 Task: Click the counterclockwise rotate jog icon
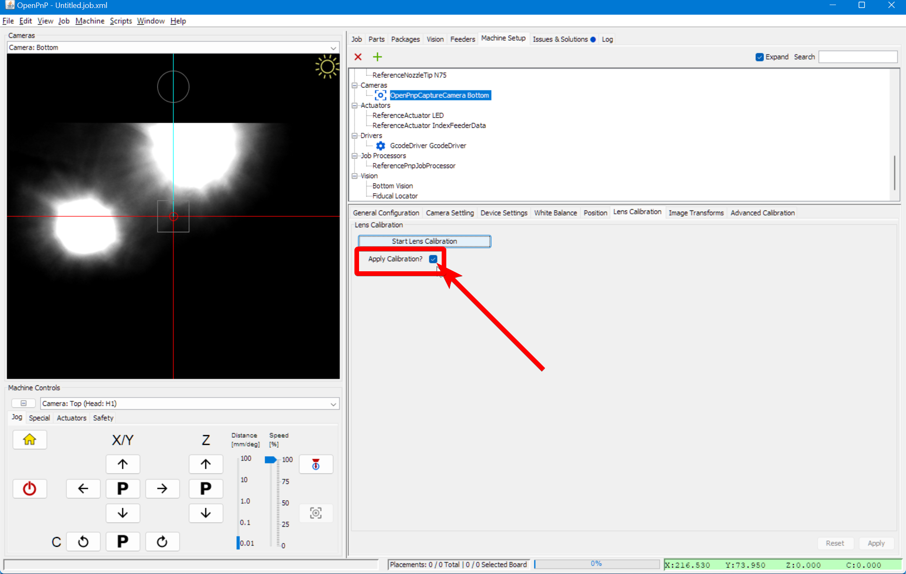tap(83, 541)
